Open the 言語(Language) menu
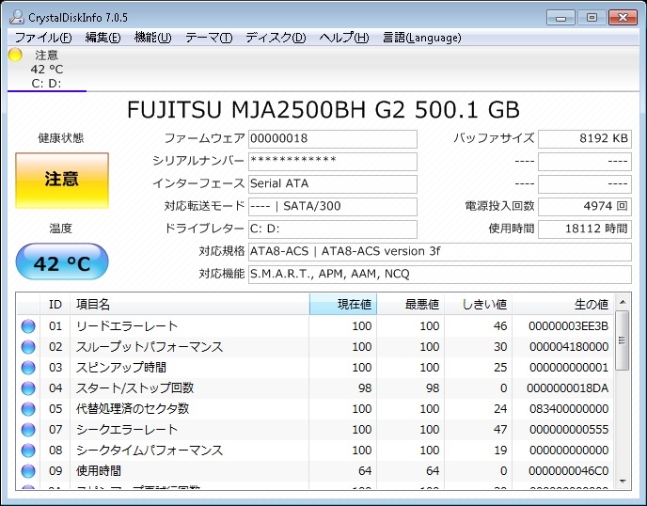The height and width of the screenshot is (506, 647). pyautogui.click(x=422, y=38)
